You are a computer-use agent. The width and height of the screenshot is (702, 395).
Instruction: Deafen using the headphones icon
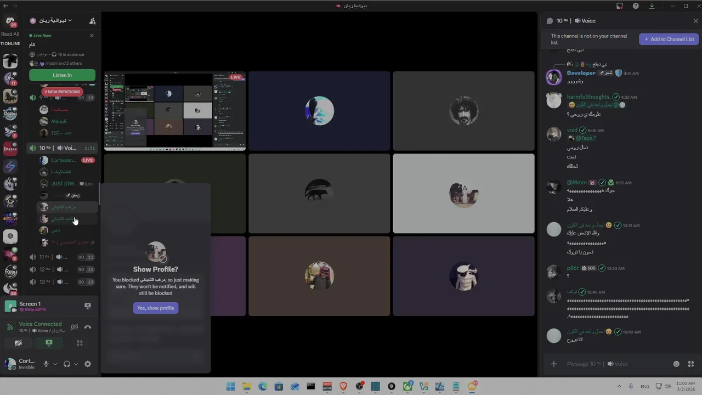coord(67,364)
